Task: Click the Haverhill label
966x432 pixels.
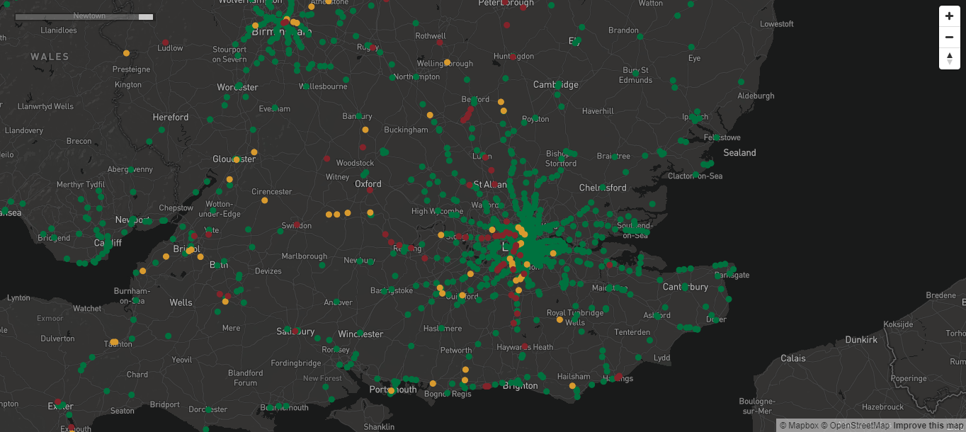Action: pyautogui.click(x=598, y=111)
